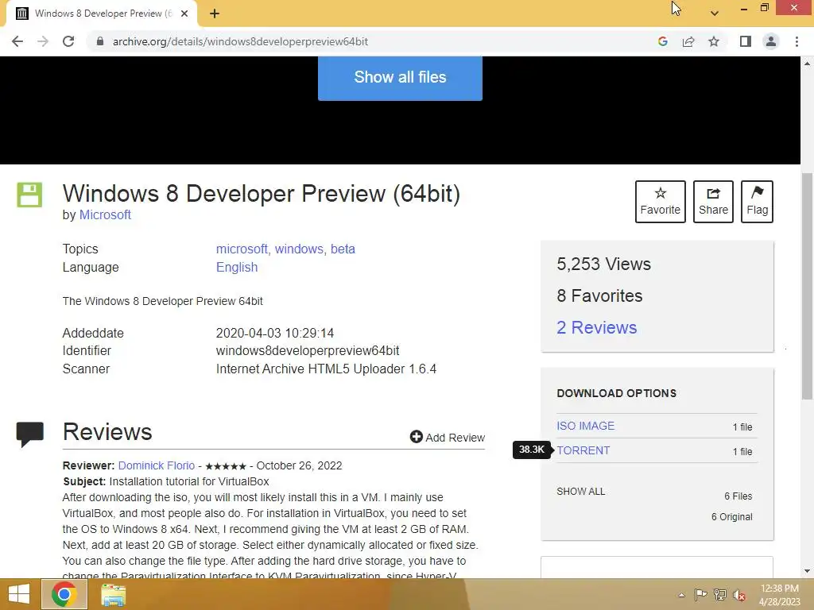Open the beta topic link
This screenshot has width=814, height=610.
(343, 249)
